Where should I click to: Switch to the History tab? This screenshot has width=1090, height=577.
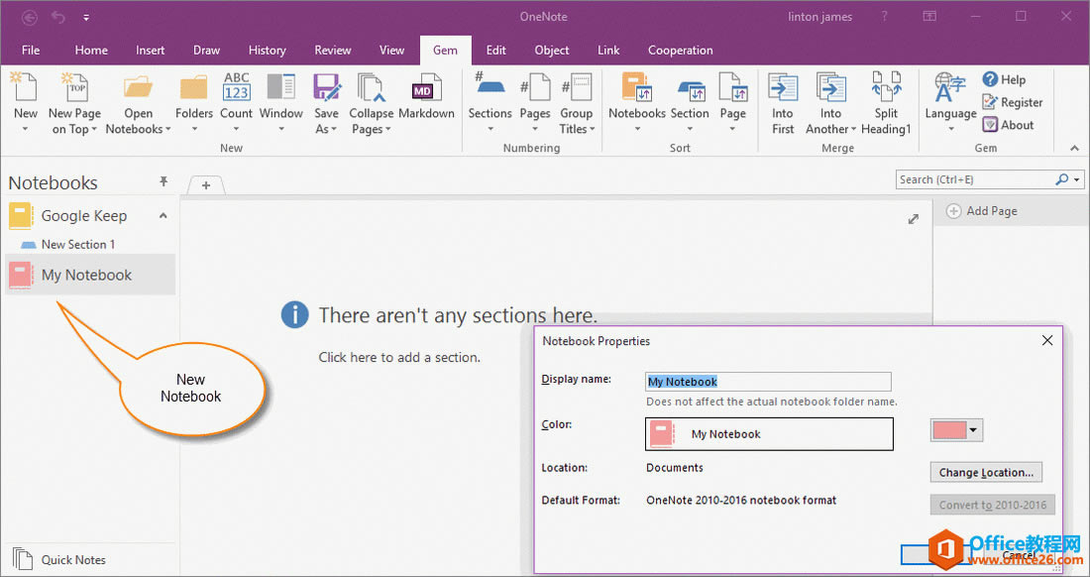(267, 50)
